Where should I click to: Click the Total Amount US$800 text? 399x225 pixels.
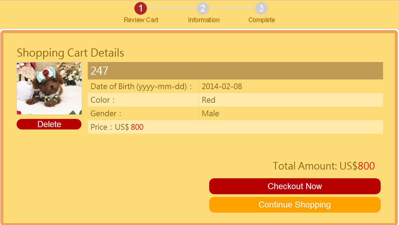pos(324,166)
